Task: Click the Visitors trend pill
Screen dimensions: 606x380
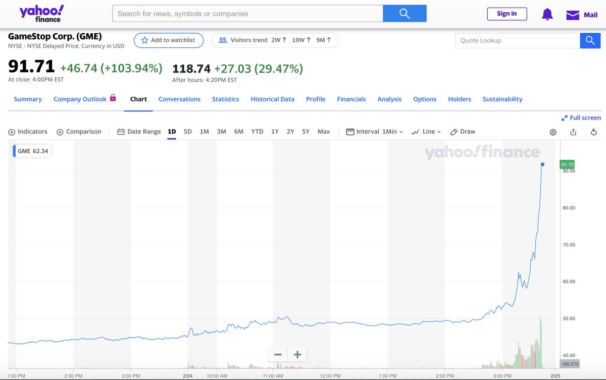Action: [275, 40]
